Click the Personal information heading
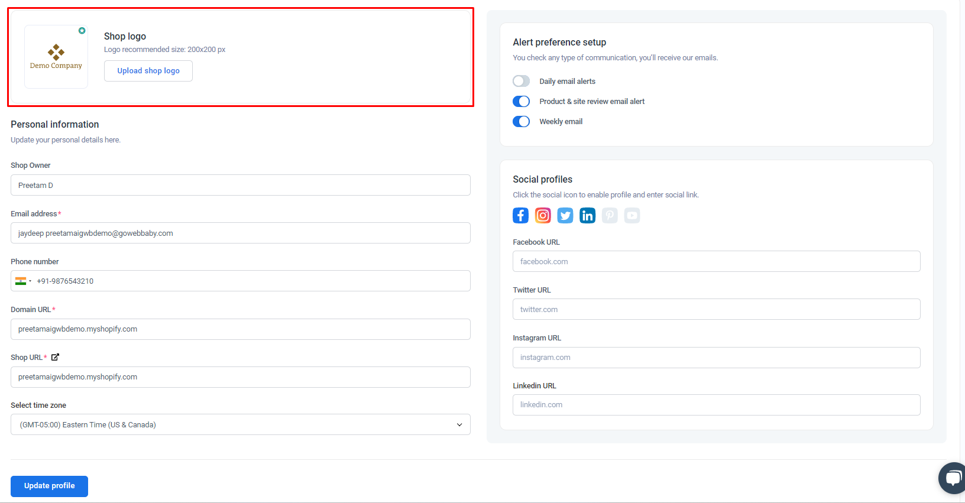965x503 pixels. [x=55, y=124]
